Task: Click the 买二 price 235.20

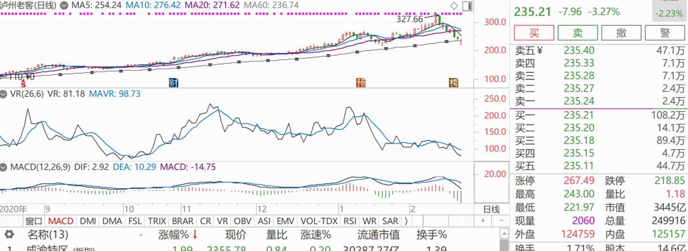Action: tap(579, 128)
